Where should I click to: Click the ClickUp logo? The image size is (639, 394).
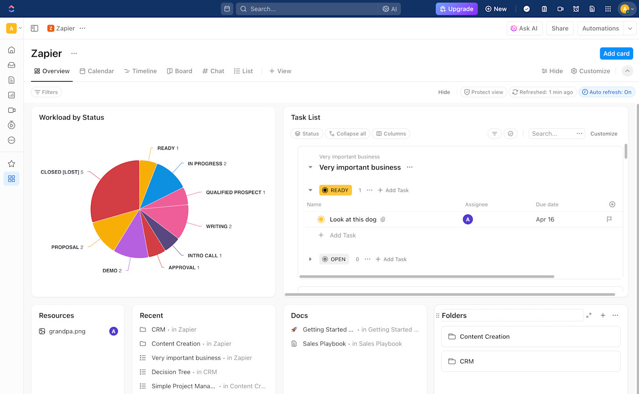click(x=11, y=9)
